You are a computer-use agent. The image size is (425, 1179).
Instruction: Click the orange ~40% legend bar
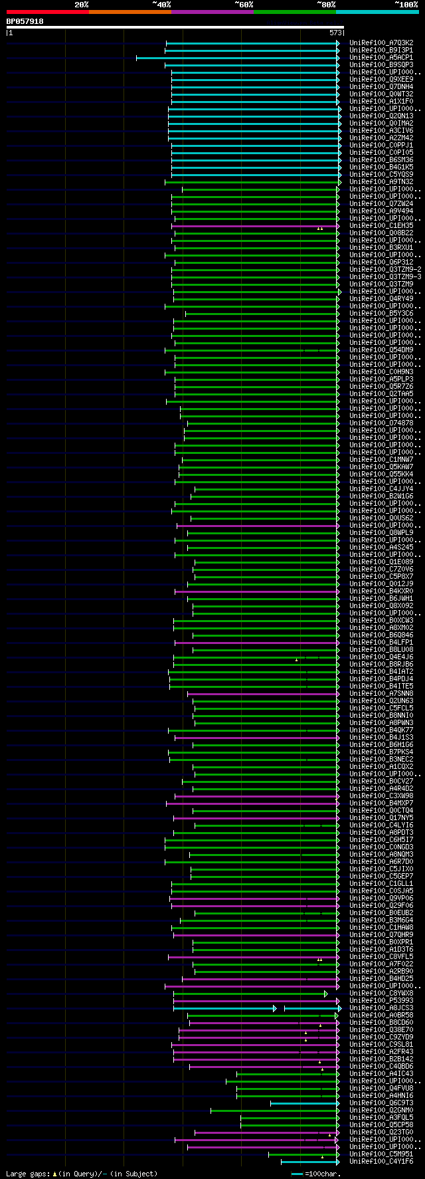click(129, 12)
